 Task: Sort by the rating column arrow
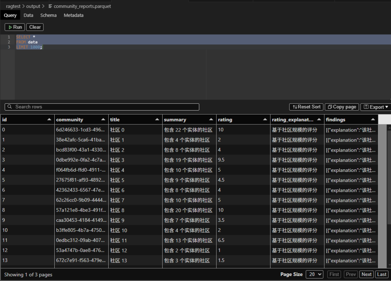265,120
